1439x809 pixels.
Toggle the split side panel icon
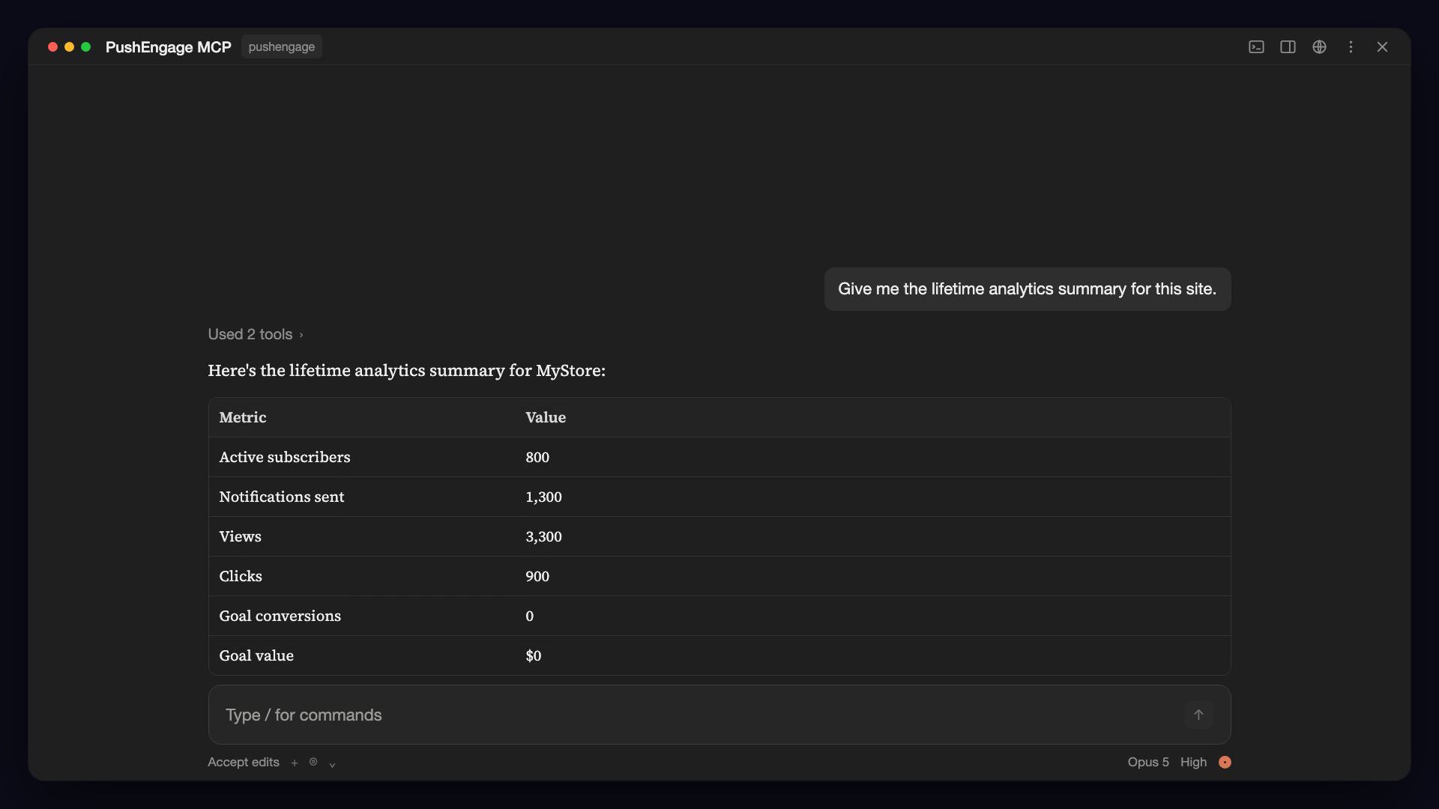(x=1288, y=47)
